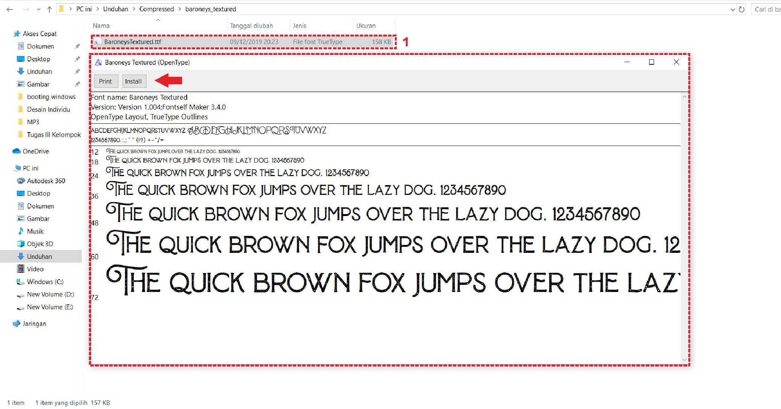Click the Refresh icon next to address bar
Viewport: 781px width, 409px height.
pos(741,9)
